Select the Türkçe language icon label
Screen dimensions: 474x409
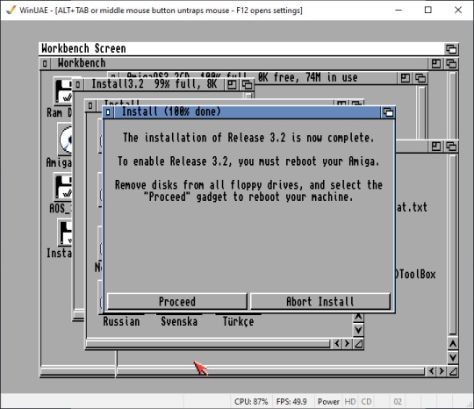[238, 321]
